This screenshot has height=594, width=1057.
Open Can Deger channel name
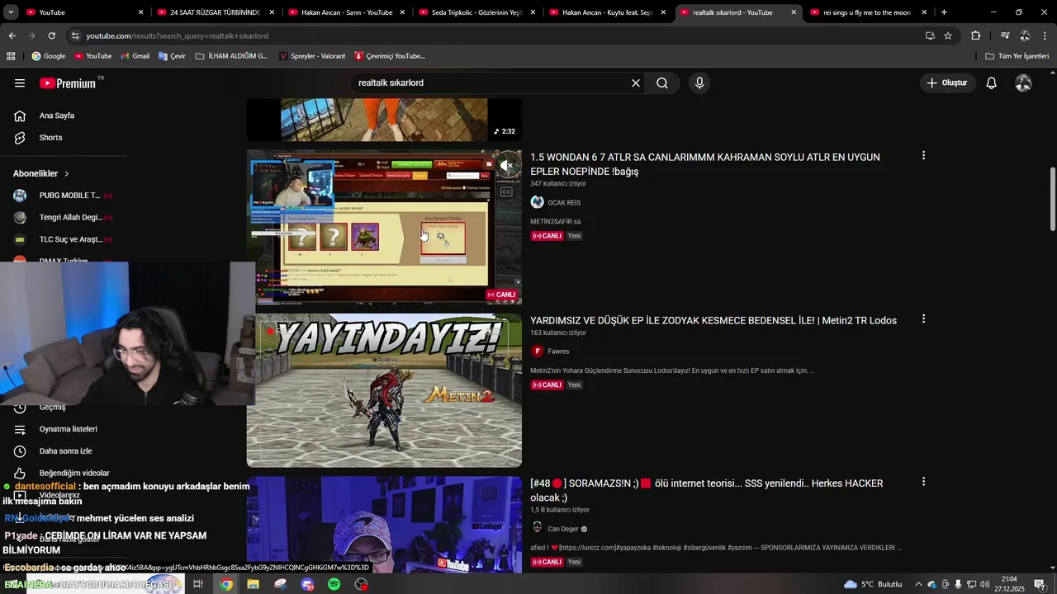[x=563, y=529]
